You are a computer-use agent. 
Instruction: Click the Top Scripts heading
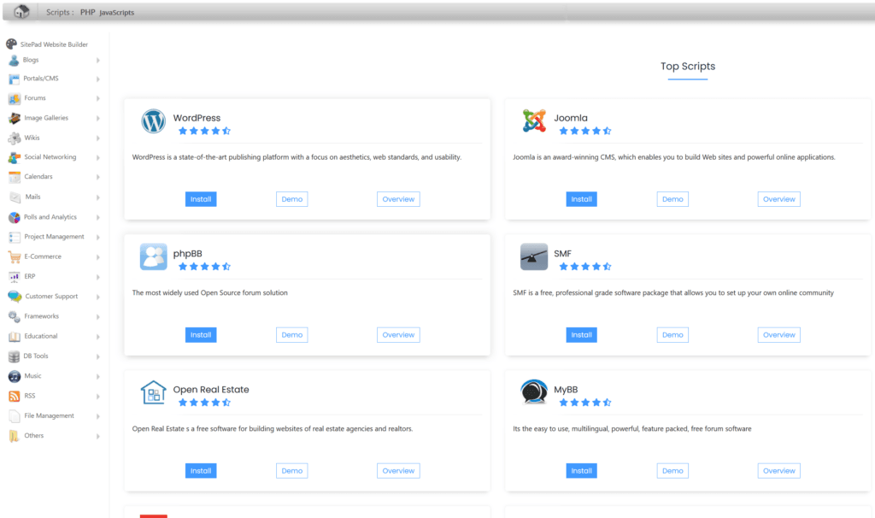click(x=688, y=66)
